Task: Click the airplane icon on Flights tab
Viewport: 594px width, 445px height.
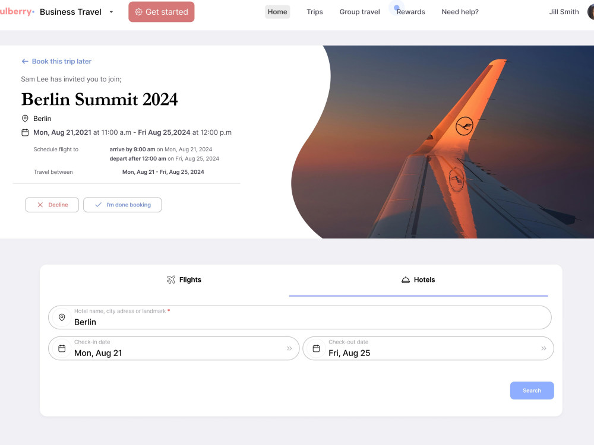Action: click(x=171, y=279)
